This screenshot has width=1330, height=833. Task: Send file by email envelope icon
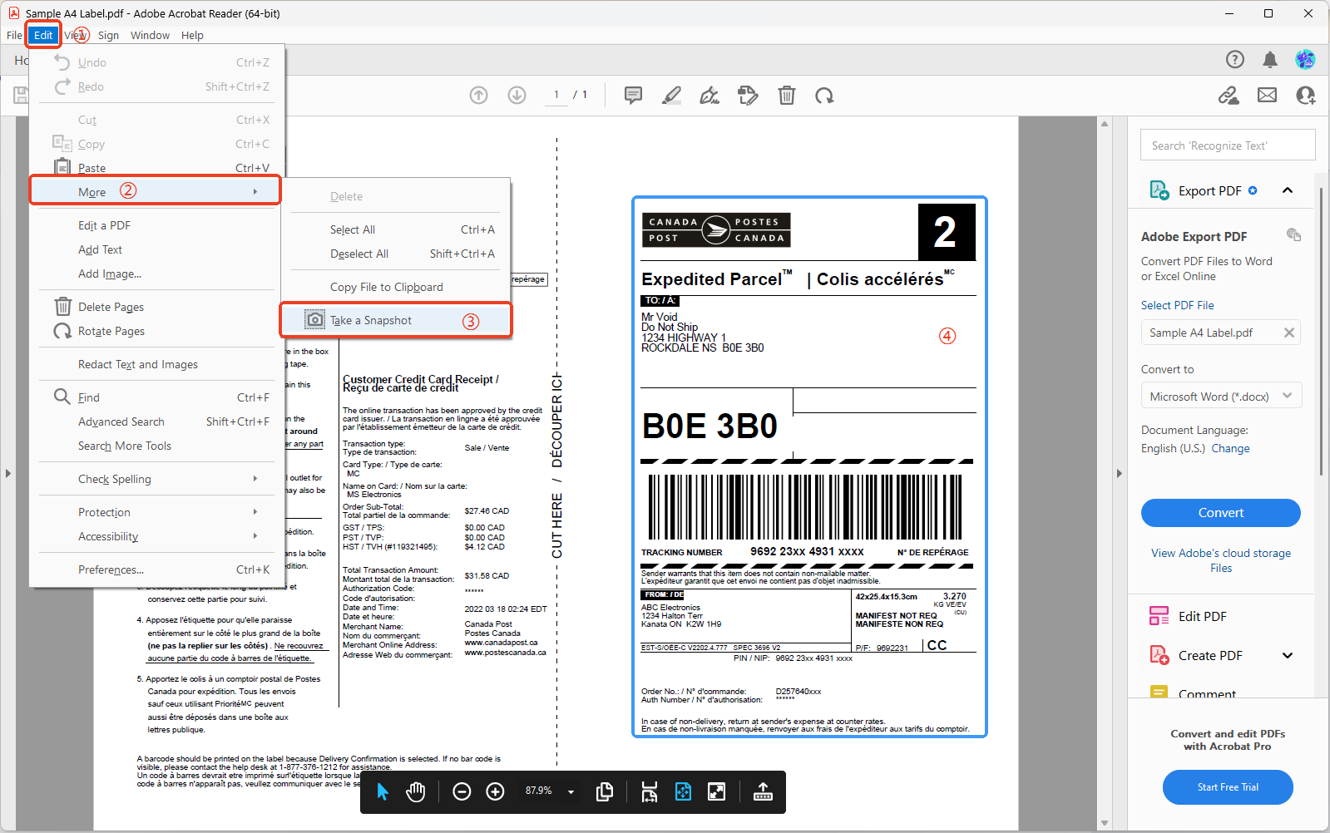[1268, 95]
